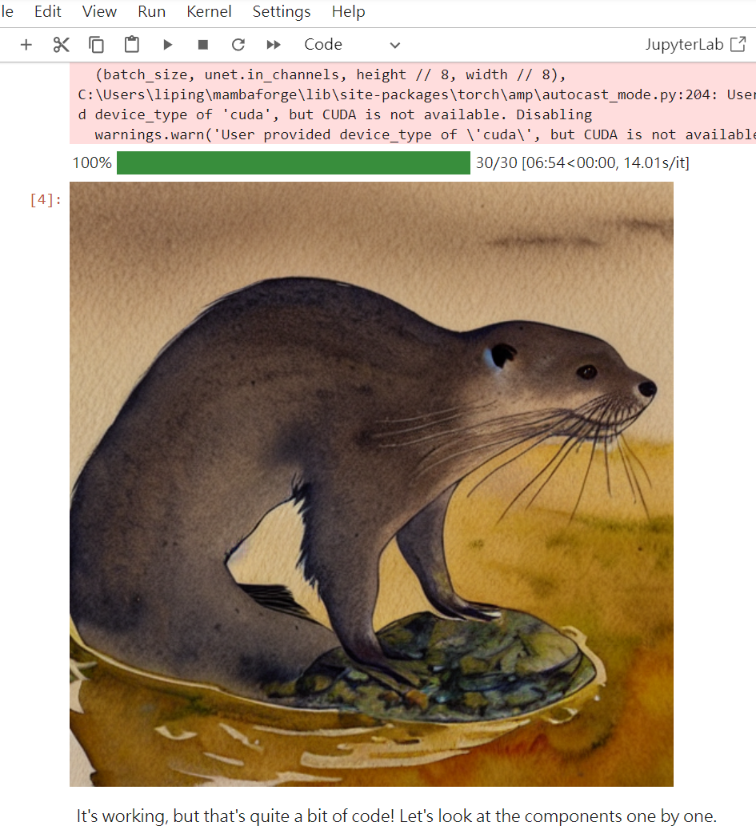This screenshot has height=826, width=756.
Task: Copy the selected cell
Action: (96, 45)
